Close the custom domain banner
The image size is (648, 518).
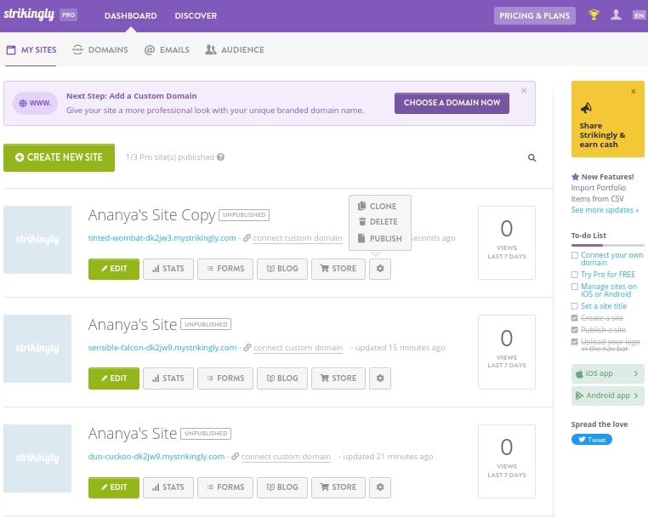524,90
